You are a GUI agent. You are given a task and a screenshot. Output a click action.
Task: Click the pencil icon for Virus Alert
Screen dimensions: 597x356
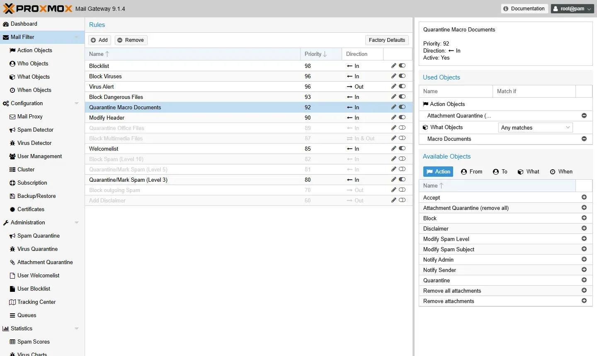point(393,87)
